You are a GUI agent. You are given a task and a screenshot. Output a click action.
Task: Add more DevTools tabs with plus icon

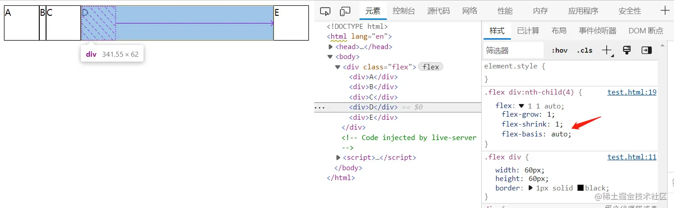click(665, 11)
